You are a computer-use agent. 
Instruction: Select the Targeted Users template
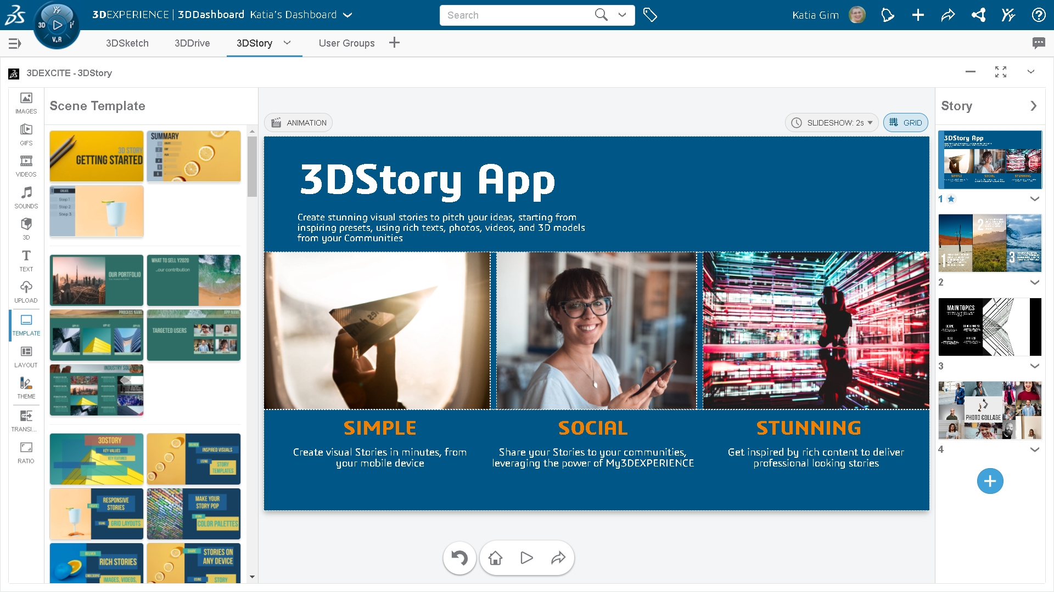(194, 335)
